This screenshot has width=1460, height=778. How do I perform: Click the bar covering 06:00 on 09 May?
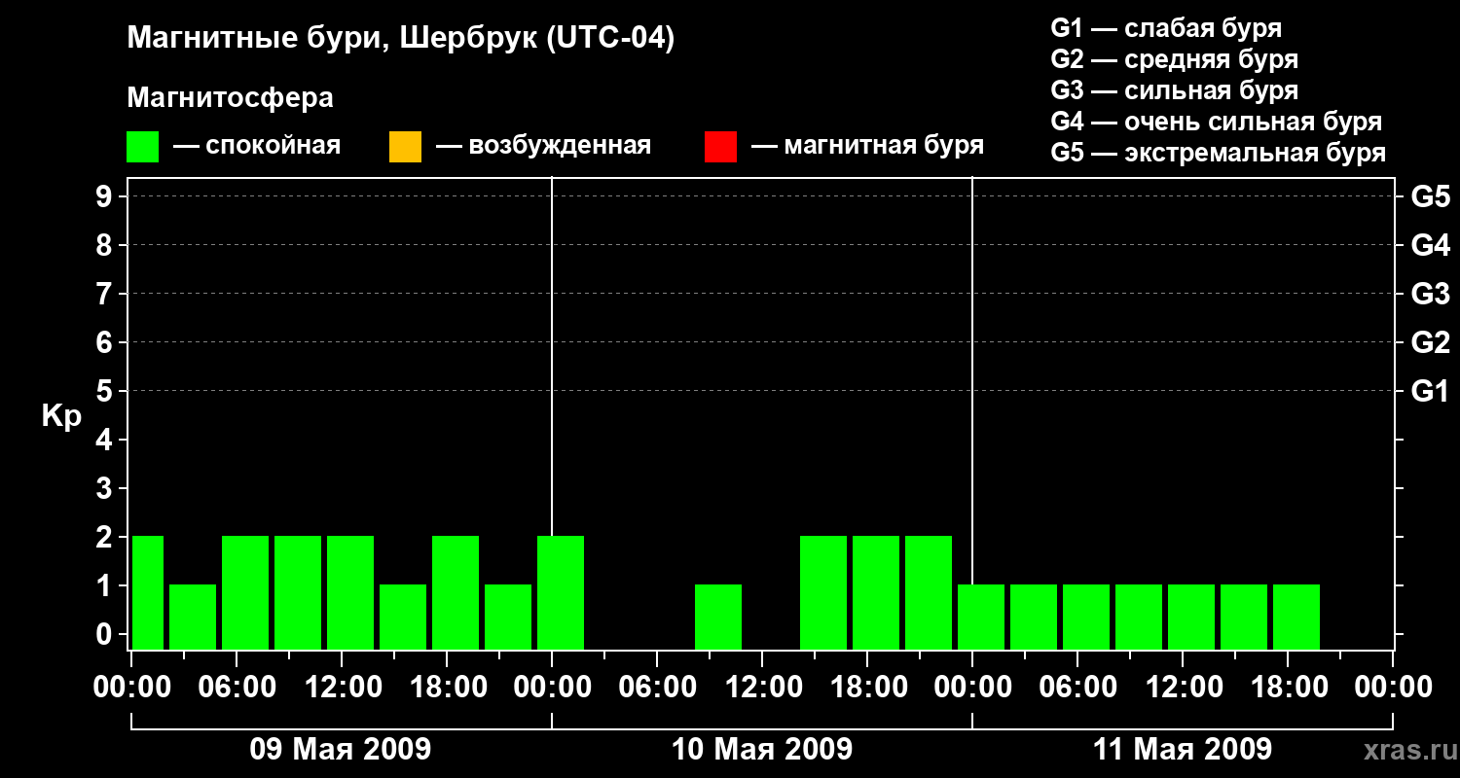(x=245, y=592)
